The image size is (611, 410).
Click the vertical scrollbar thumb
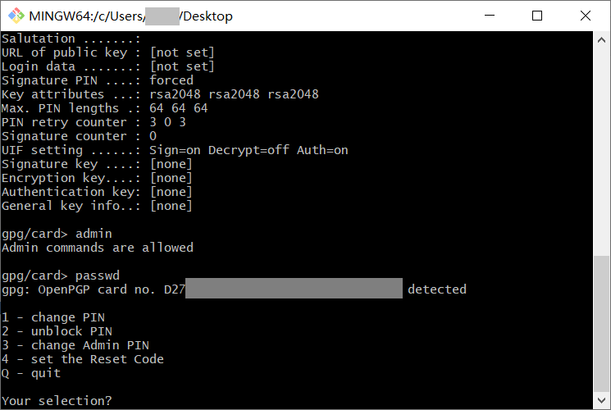pos(601,324)
